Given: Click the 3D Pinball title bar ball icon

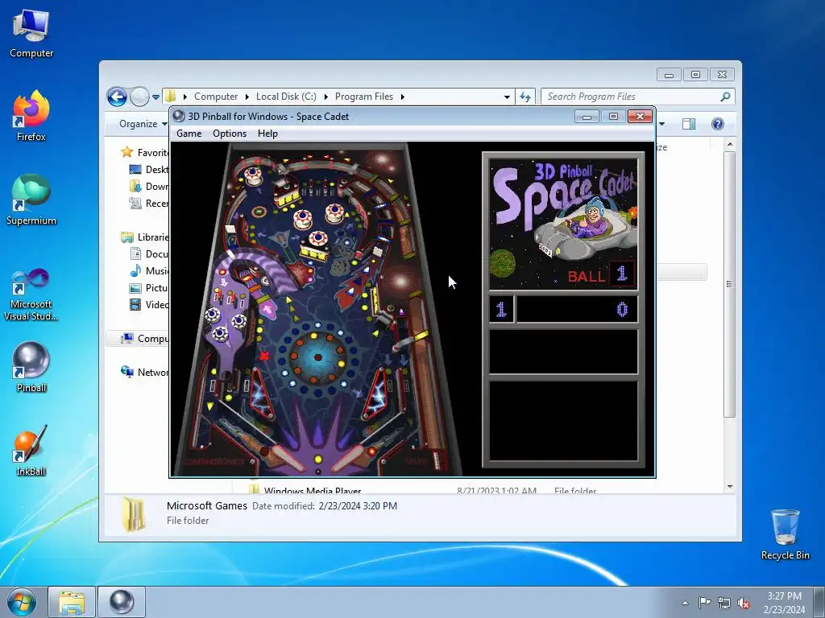Looking at the screenshot, I should tap(179, 116).
